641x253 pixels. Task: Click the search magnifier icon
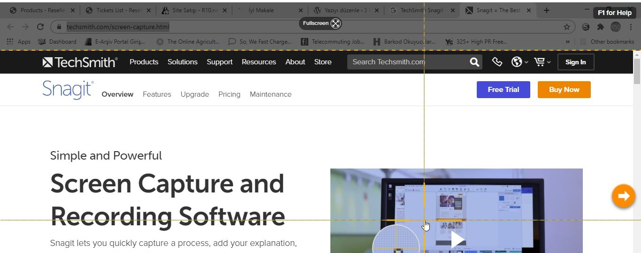[x=474, y=62]
